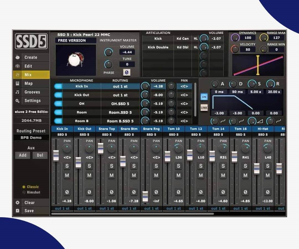
Task: Click the Clear X icon
Action: pos(18,203)
